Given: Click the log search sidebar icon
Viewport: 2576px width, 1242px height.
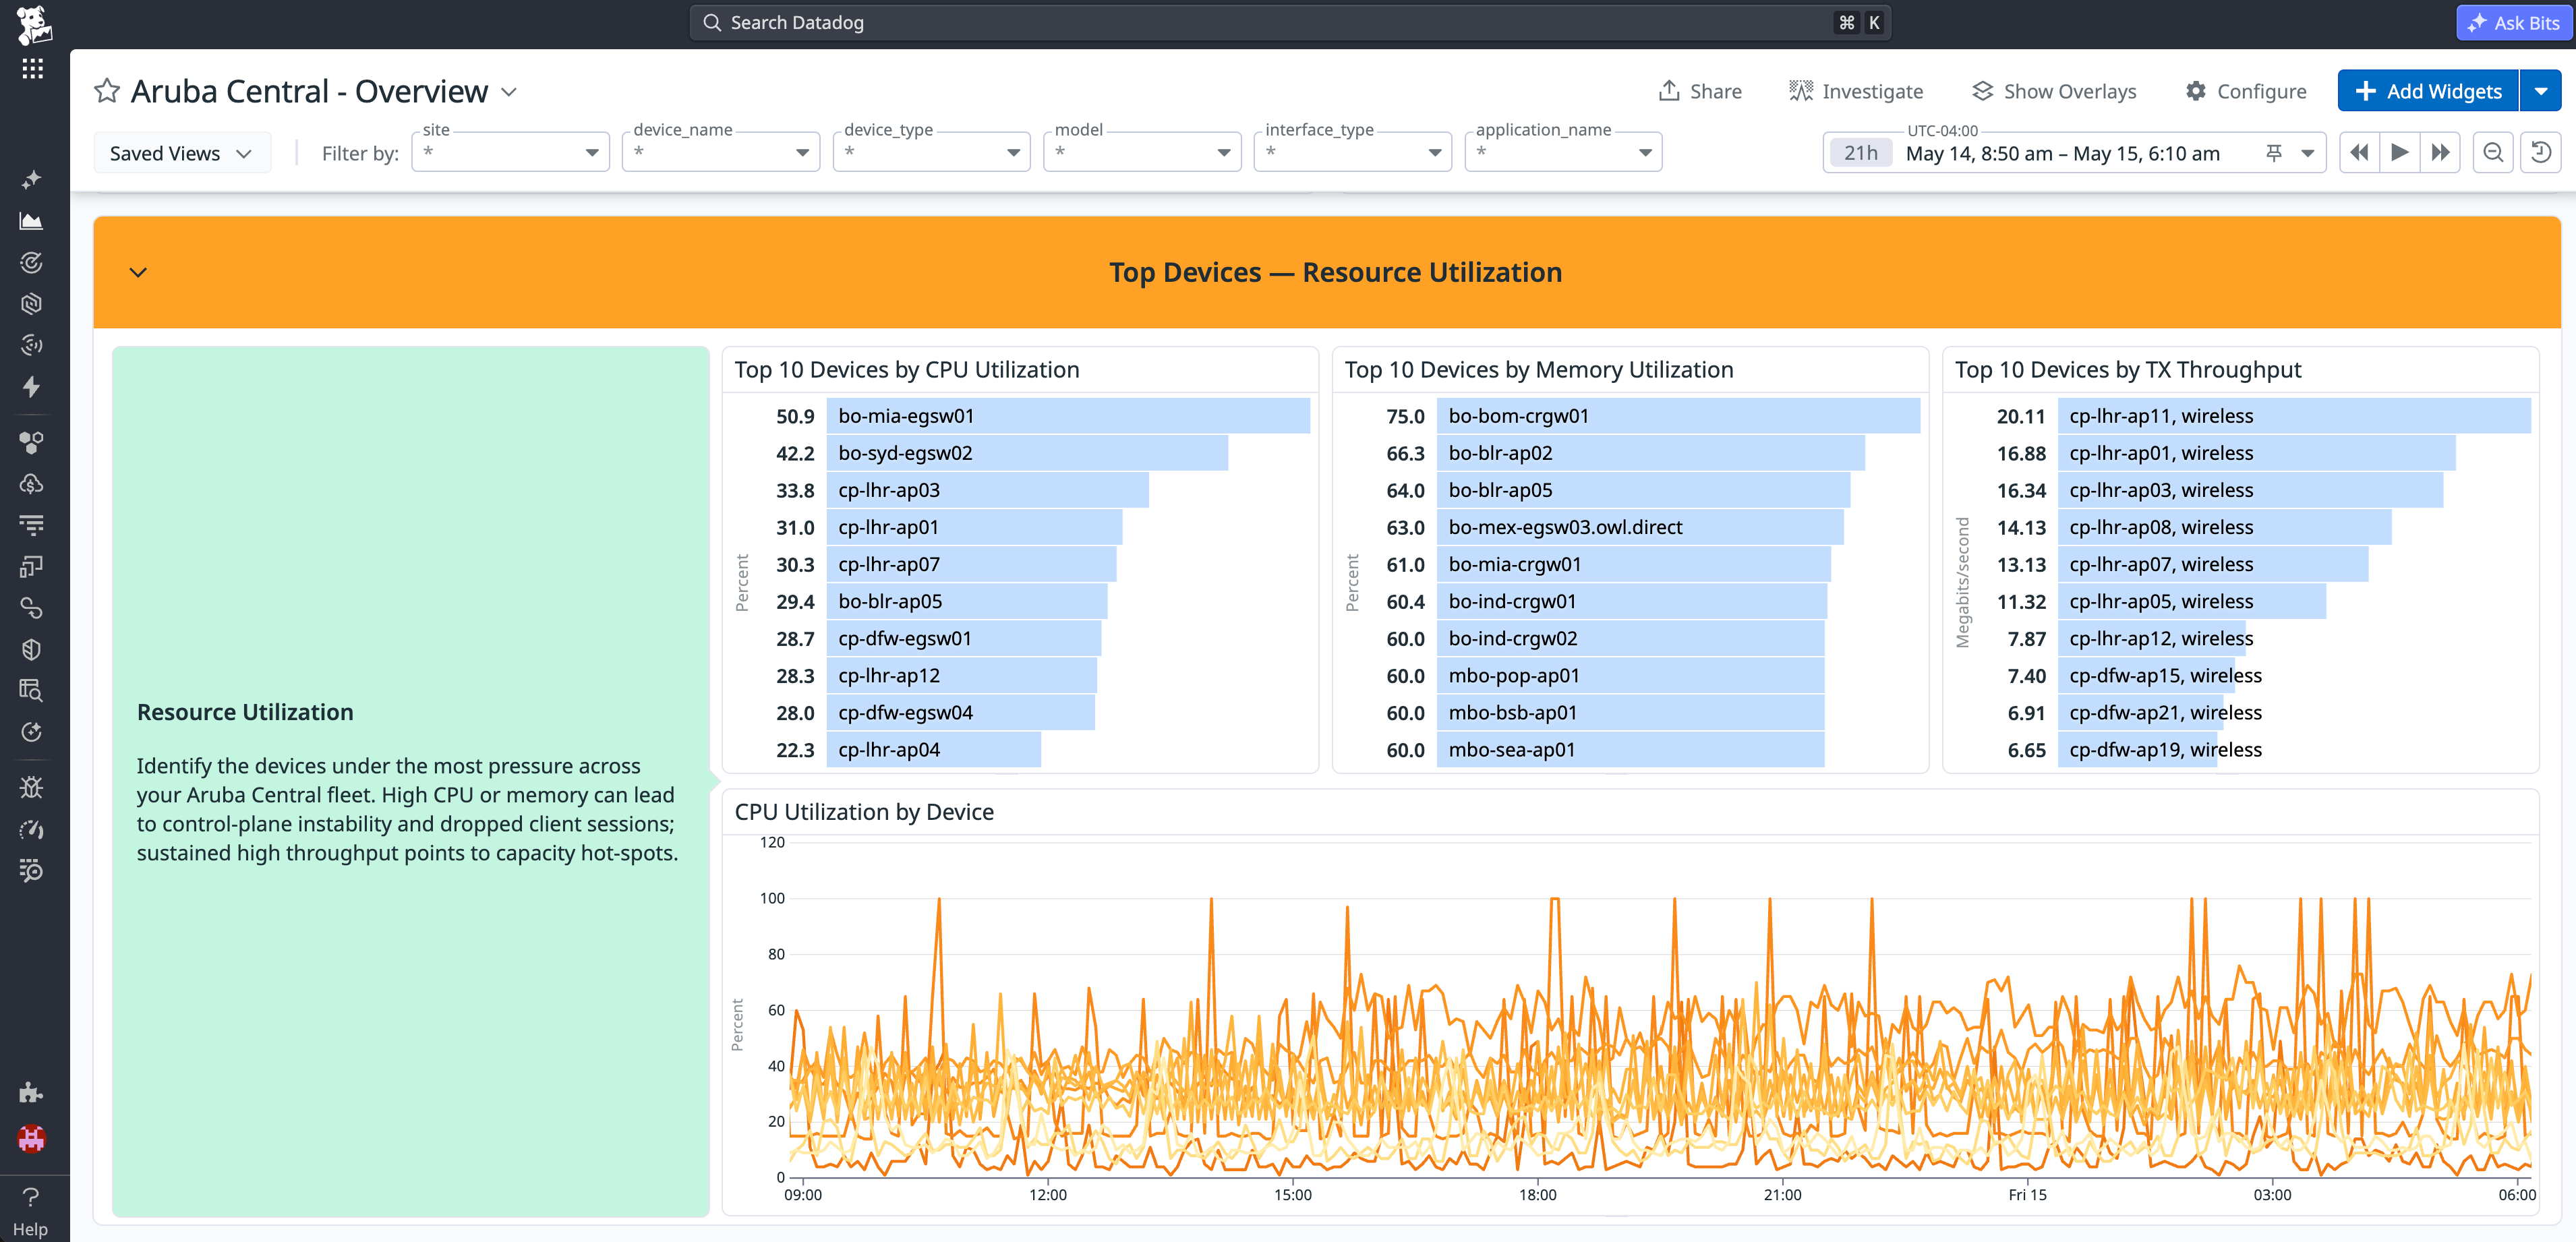Looking at the screenshot, I should point(32,691).
